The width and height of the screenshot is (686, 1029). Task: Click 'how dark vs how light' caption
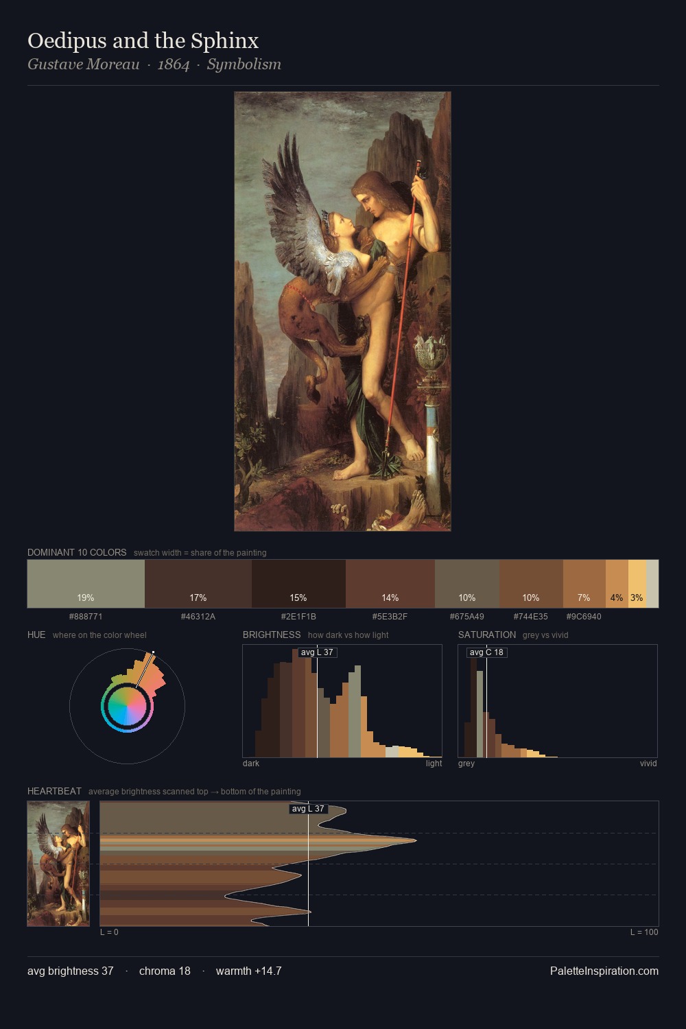pos(348,635)
